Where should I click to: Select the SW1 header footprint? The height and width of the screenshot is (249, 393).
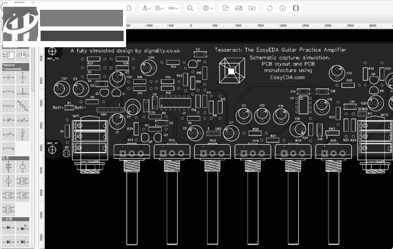click(111, 110)
